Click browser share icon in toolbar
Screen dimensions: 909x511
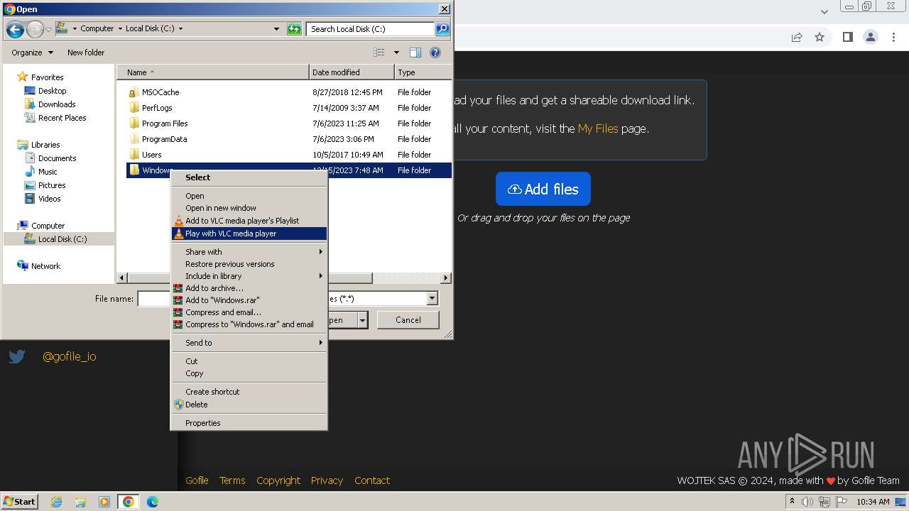[797, 37]
